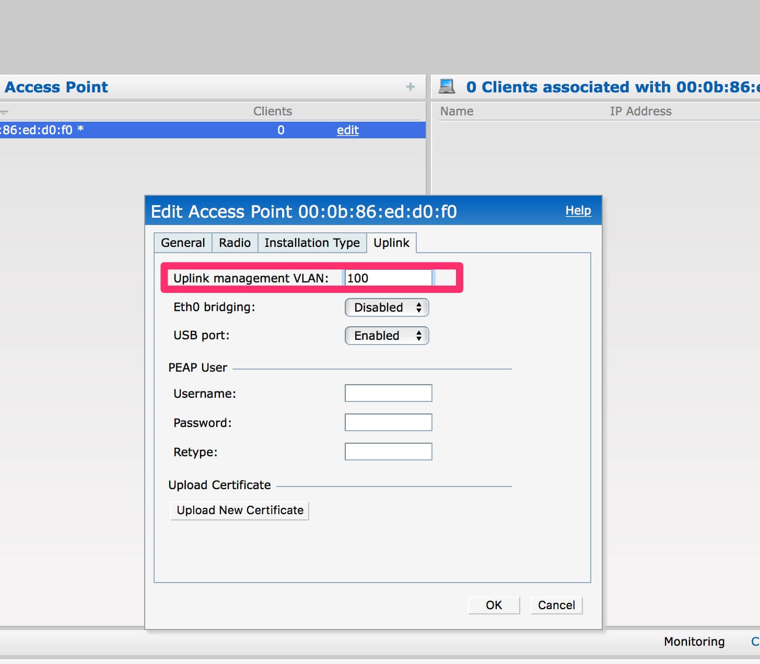Image resolution: width=760 pixels, height=664 pixels.
Task: Click the sort arrow in Access Point column header
Action: (4, 111)
